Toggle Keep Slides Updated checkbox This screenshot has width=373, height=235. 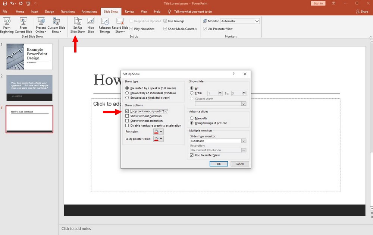131,21
